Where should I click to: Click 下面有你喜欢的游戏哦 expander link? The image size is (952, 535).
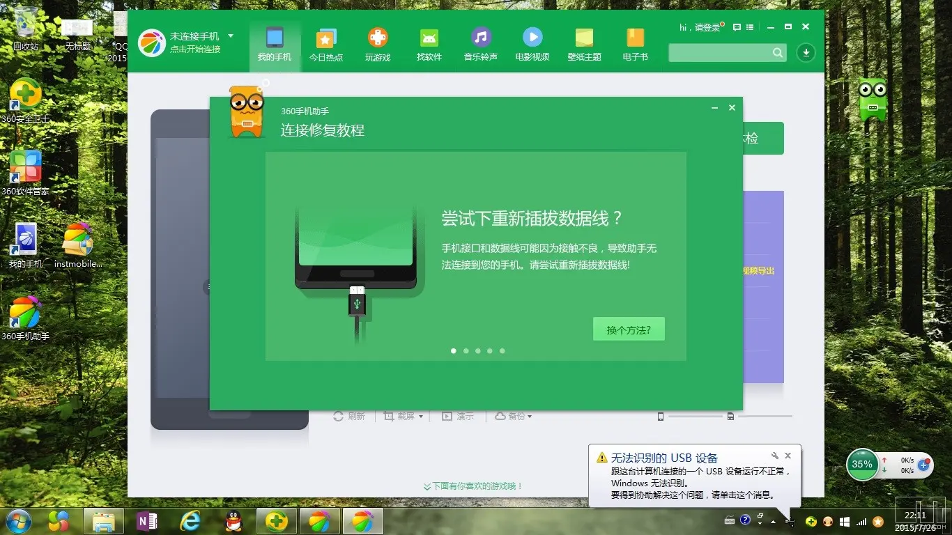pos(473,486)
